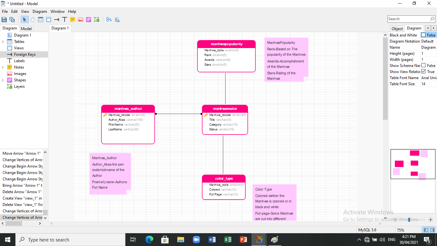Viewport: 437px width, 246px height.
Task: Select Foreign Keys in the tree
Action: (25, 54)
